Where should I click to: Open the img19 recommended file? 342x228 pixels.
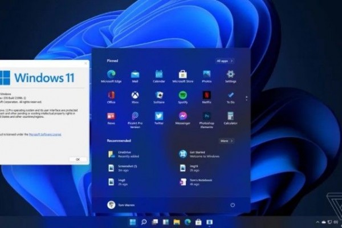[x=189, y=168]
